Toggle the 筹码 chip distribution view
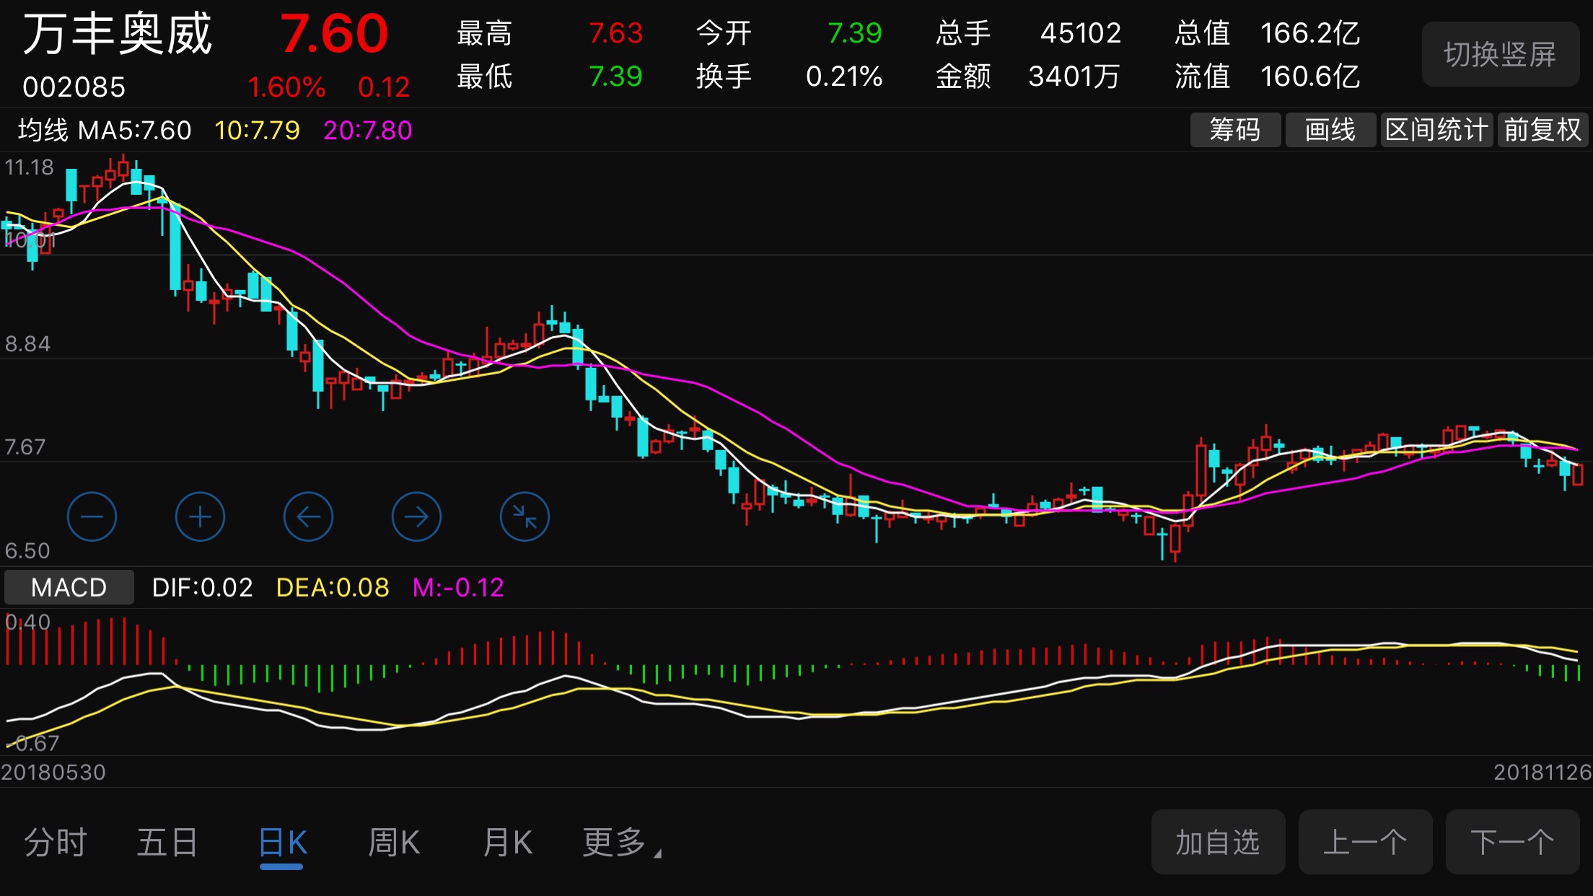This screenshot has height=896, width=1593. tap(1235, 130)
